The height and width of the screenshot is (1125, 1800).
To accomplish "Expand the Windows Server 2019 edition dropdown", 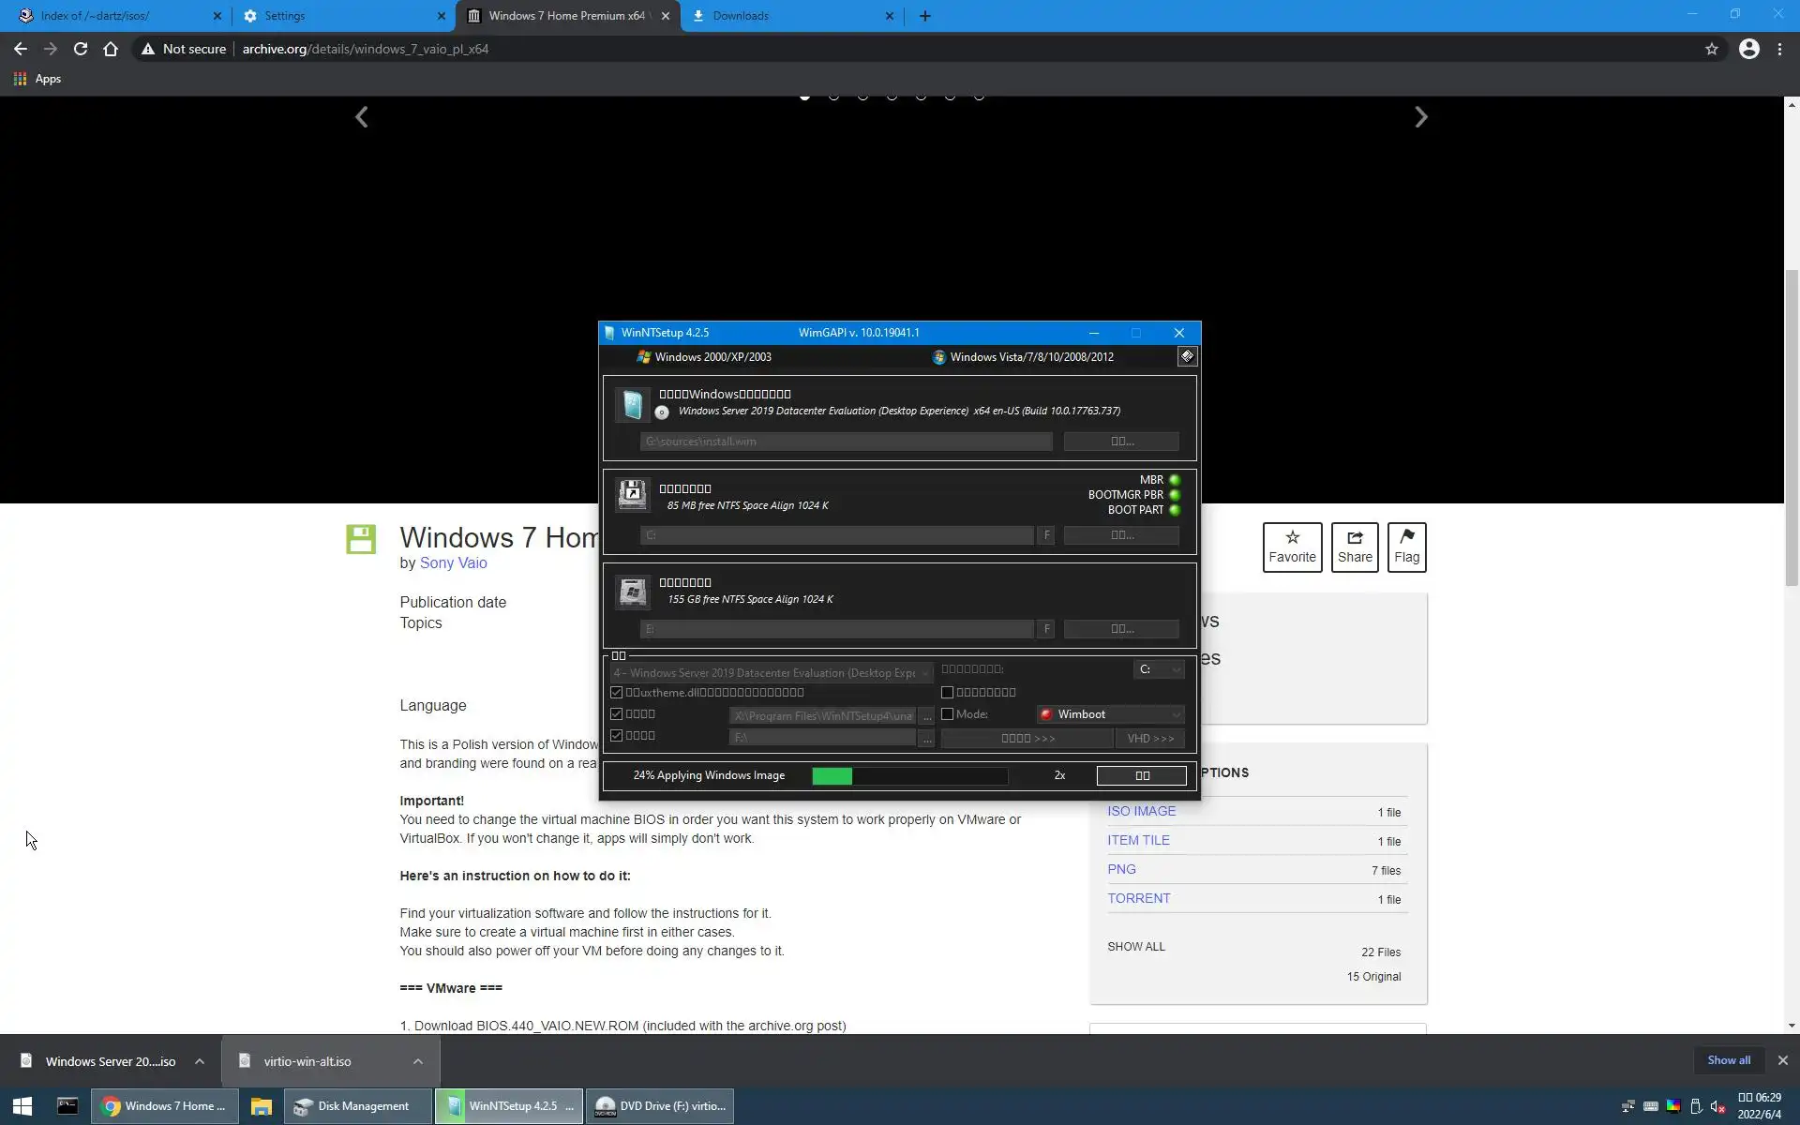I will 771,673.
